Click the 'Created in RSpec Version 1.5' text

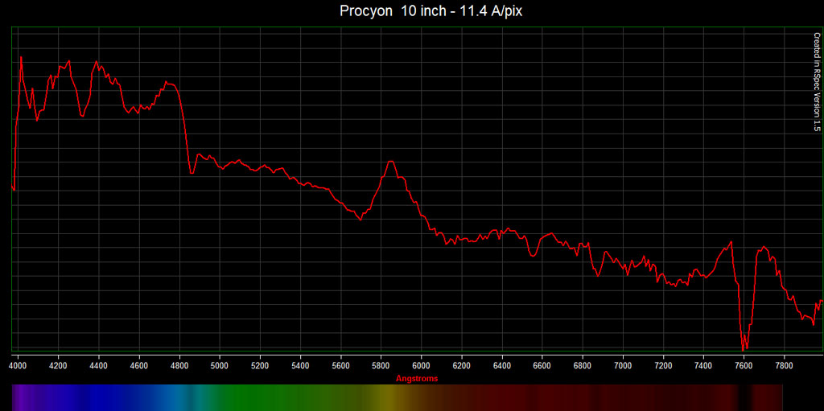click(x=816, y=82)
